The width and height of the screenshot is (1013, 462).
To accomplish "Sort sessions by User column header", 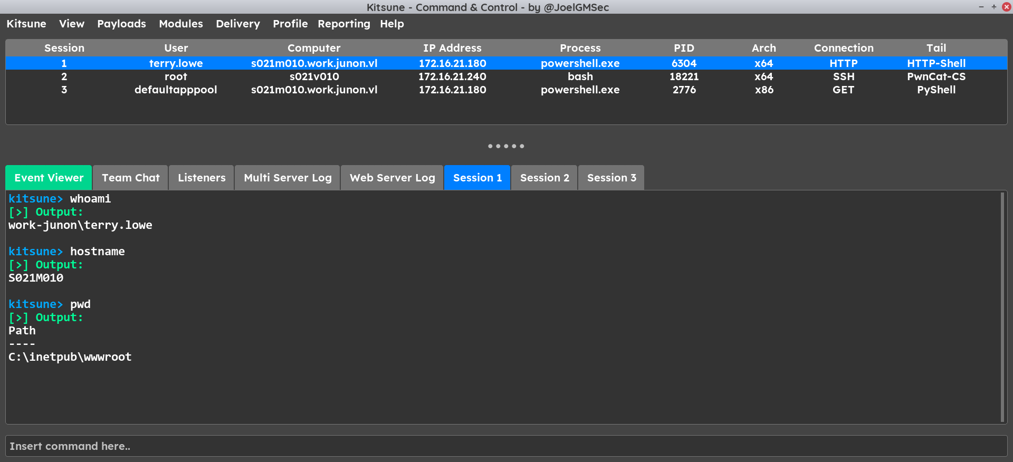I will 176,48.
